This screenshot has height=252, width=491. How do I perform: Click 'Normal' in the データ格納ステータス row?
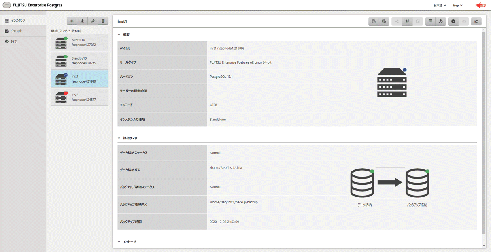pos(215,153)
